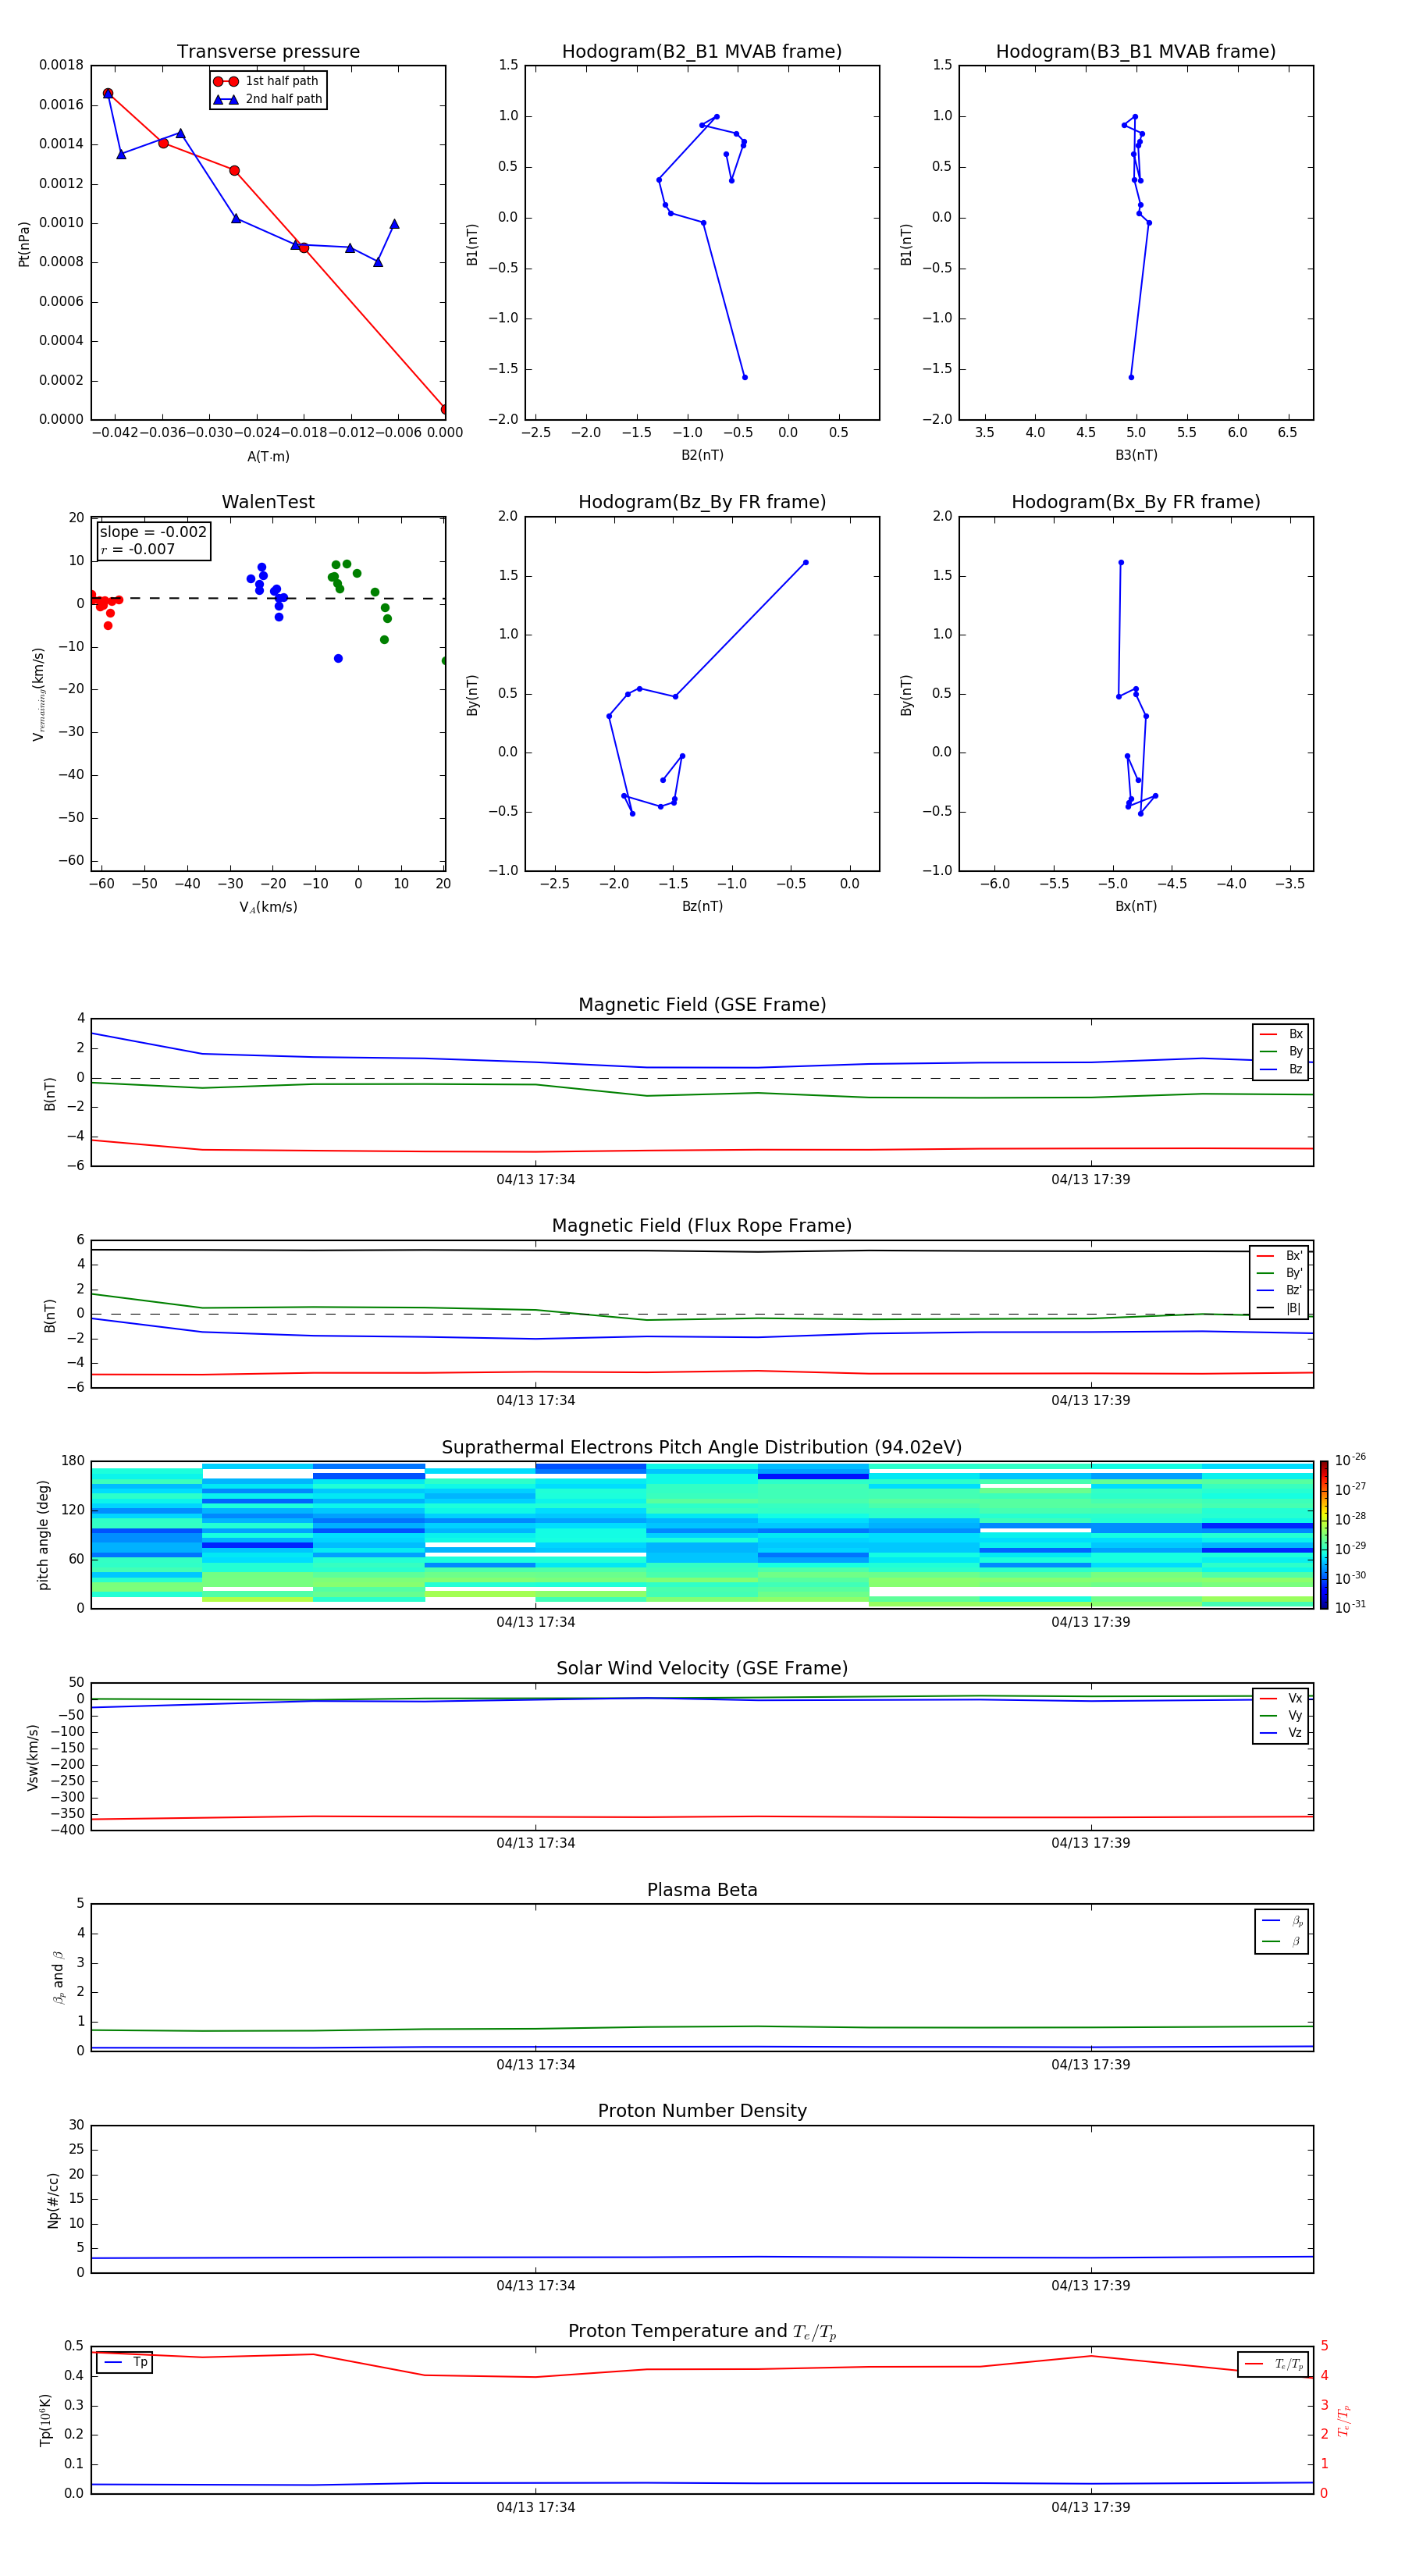The height and width of the screenshot is (2576, 1405).
Task: Click the Bx legend entry in GSE magnetic field
Action: [x=1281, y=1034]
